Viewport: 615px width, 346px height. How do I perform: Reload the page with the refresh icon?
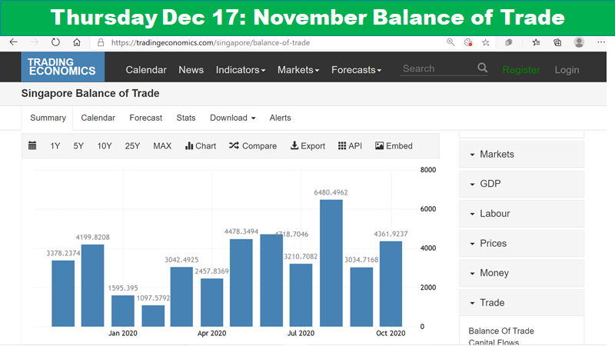point(55,42)
